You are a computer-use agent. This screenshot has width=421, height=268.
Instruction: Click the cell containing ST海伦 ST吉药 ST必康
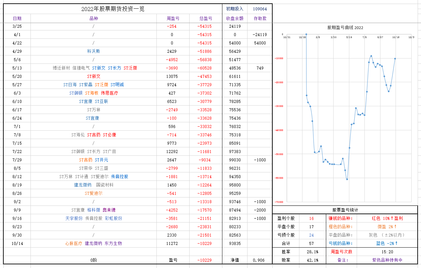(x=93, y=135)
